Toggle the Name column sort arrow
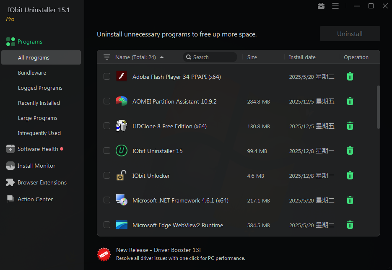This screenshot has height=270, width=392. coord(162,57)
